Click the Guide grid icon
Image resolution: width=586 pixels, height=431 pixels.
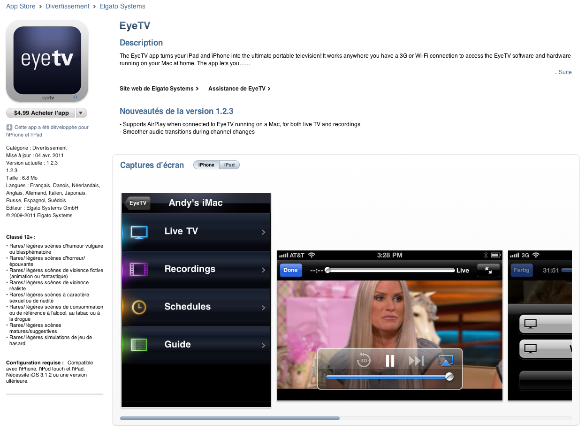(x=139, y=345)
